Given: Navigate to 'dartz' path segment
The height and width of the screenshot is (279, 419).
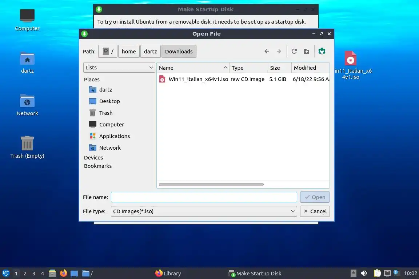Looking at the screenshot, I should [151, 51].
